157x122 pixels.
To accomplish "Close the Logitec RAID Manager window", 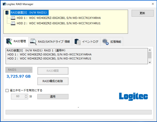I will point(153,4).
